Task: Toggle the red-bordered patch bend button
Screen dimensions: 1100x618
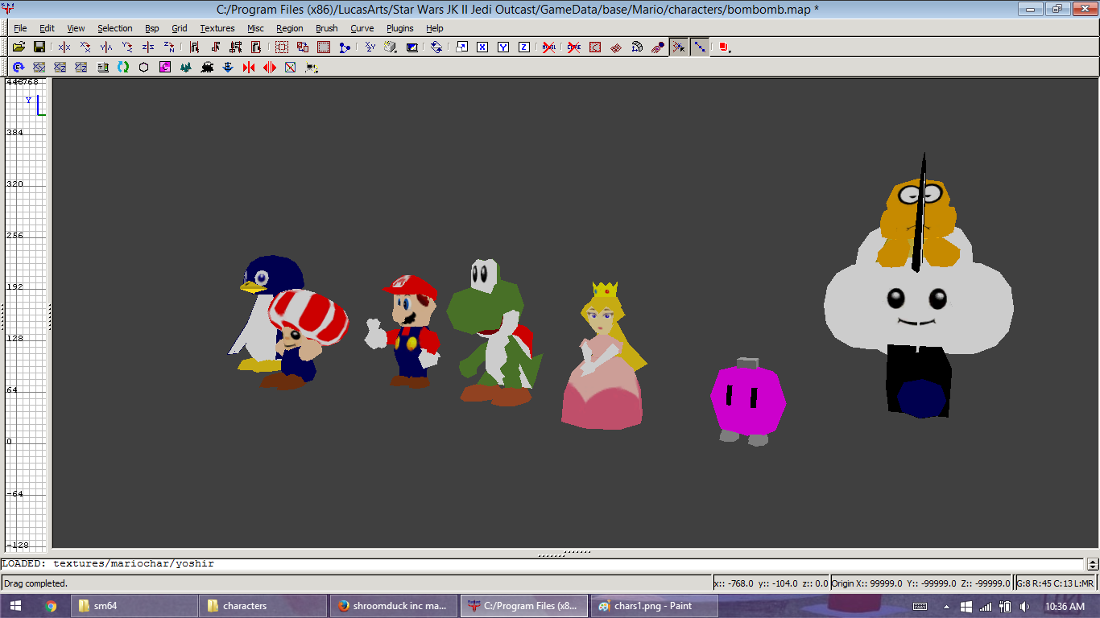Action: pyautogui.click(x=595, y=47)
